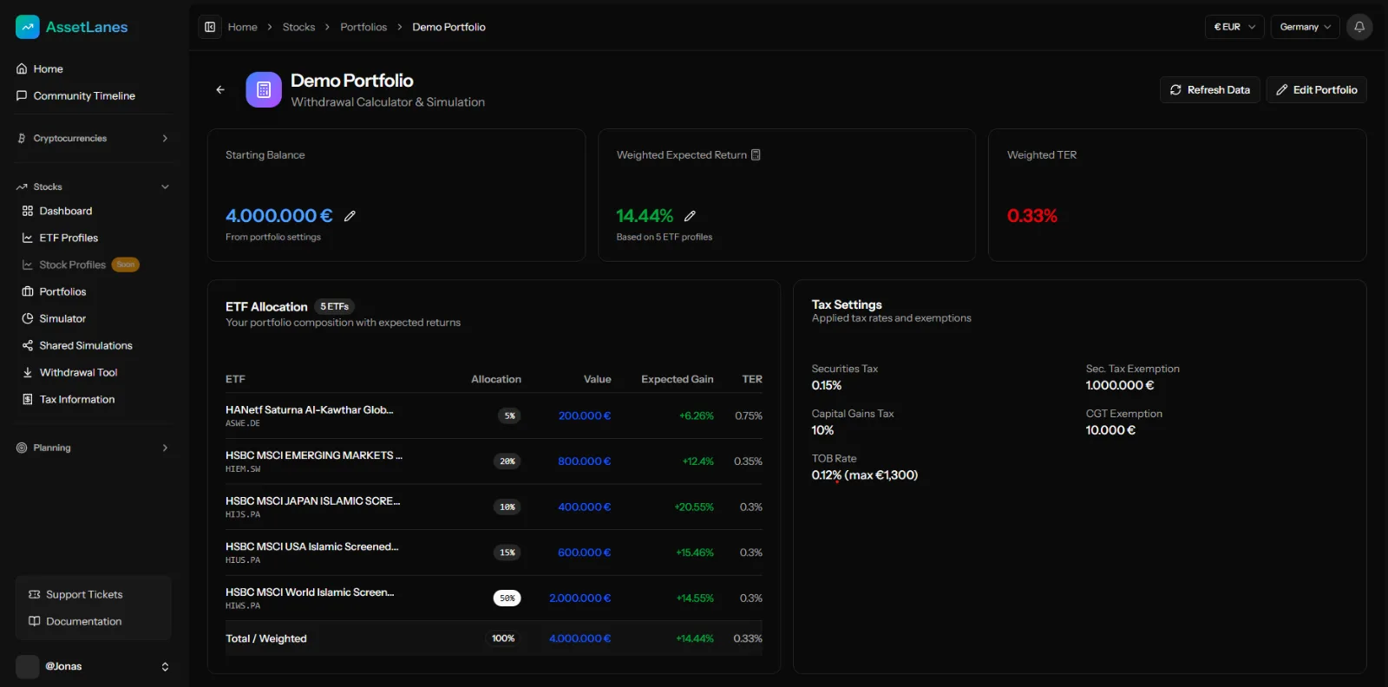The height and width of the screenshot is (687, 1388).
Task: Collapse the Stocks section chevron
Action: click(165, 186)
